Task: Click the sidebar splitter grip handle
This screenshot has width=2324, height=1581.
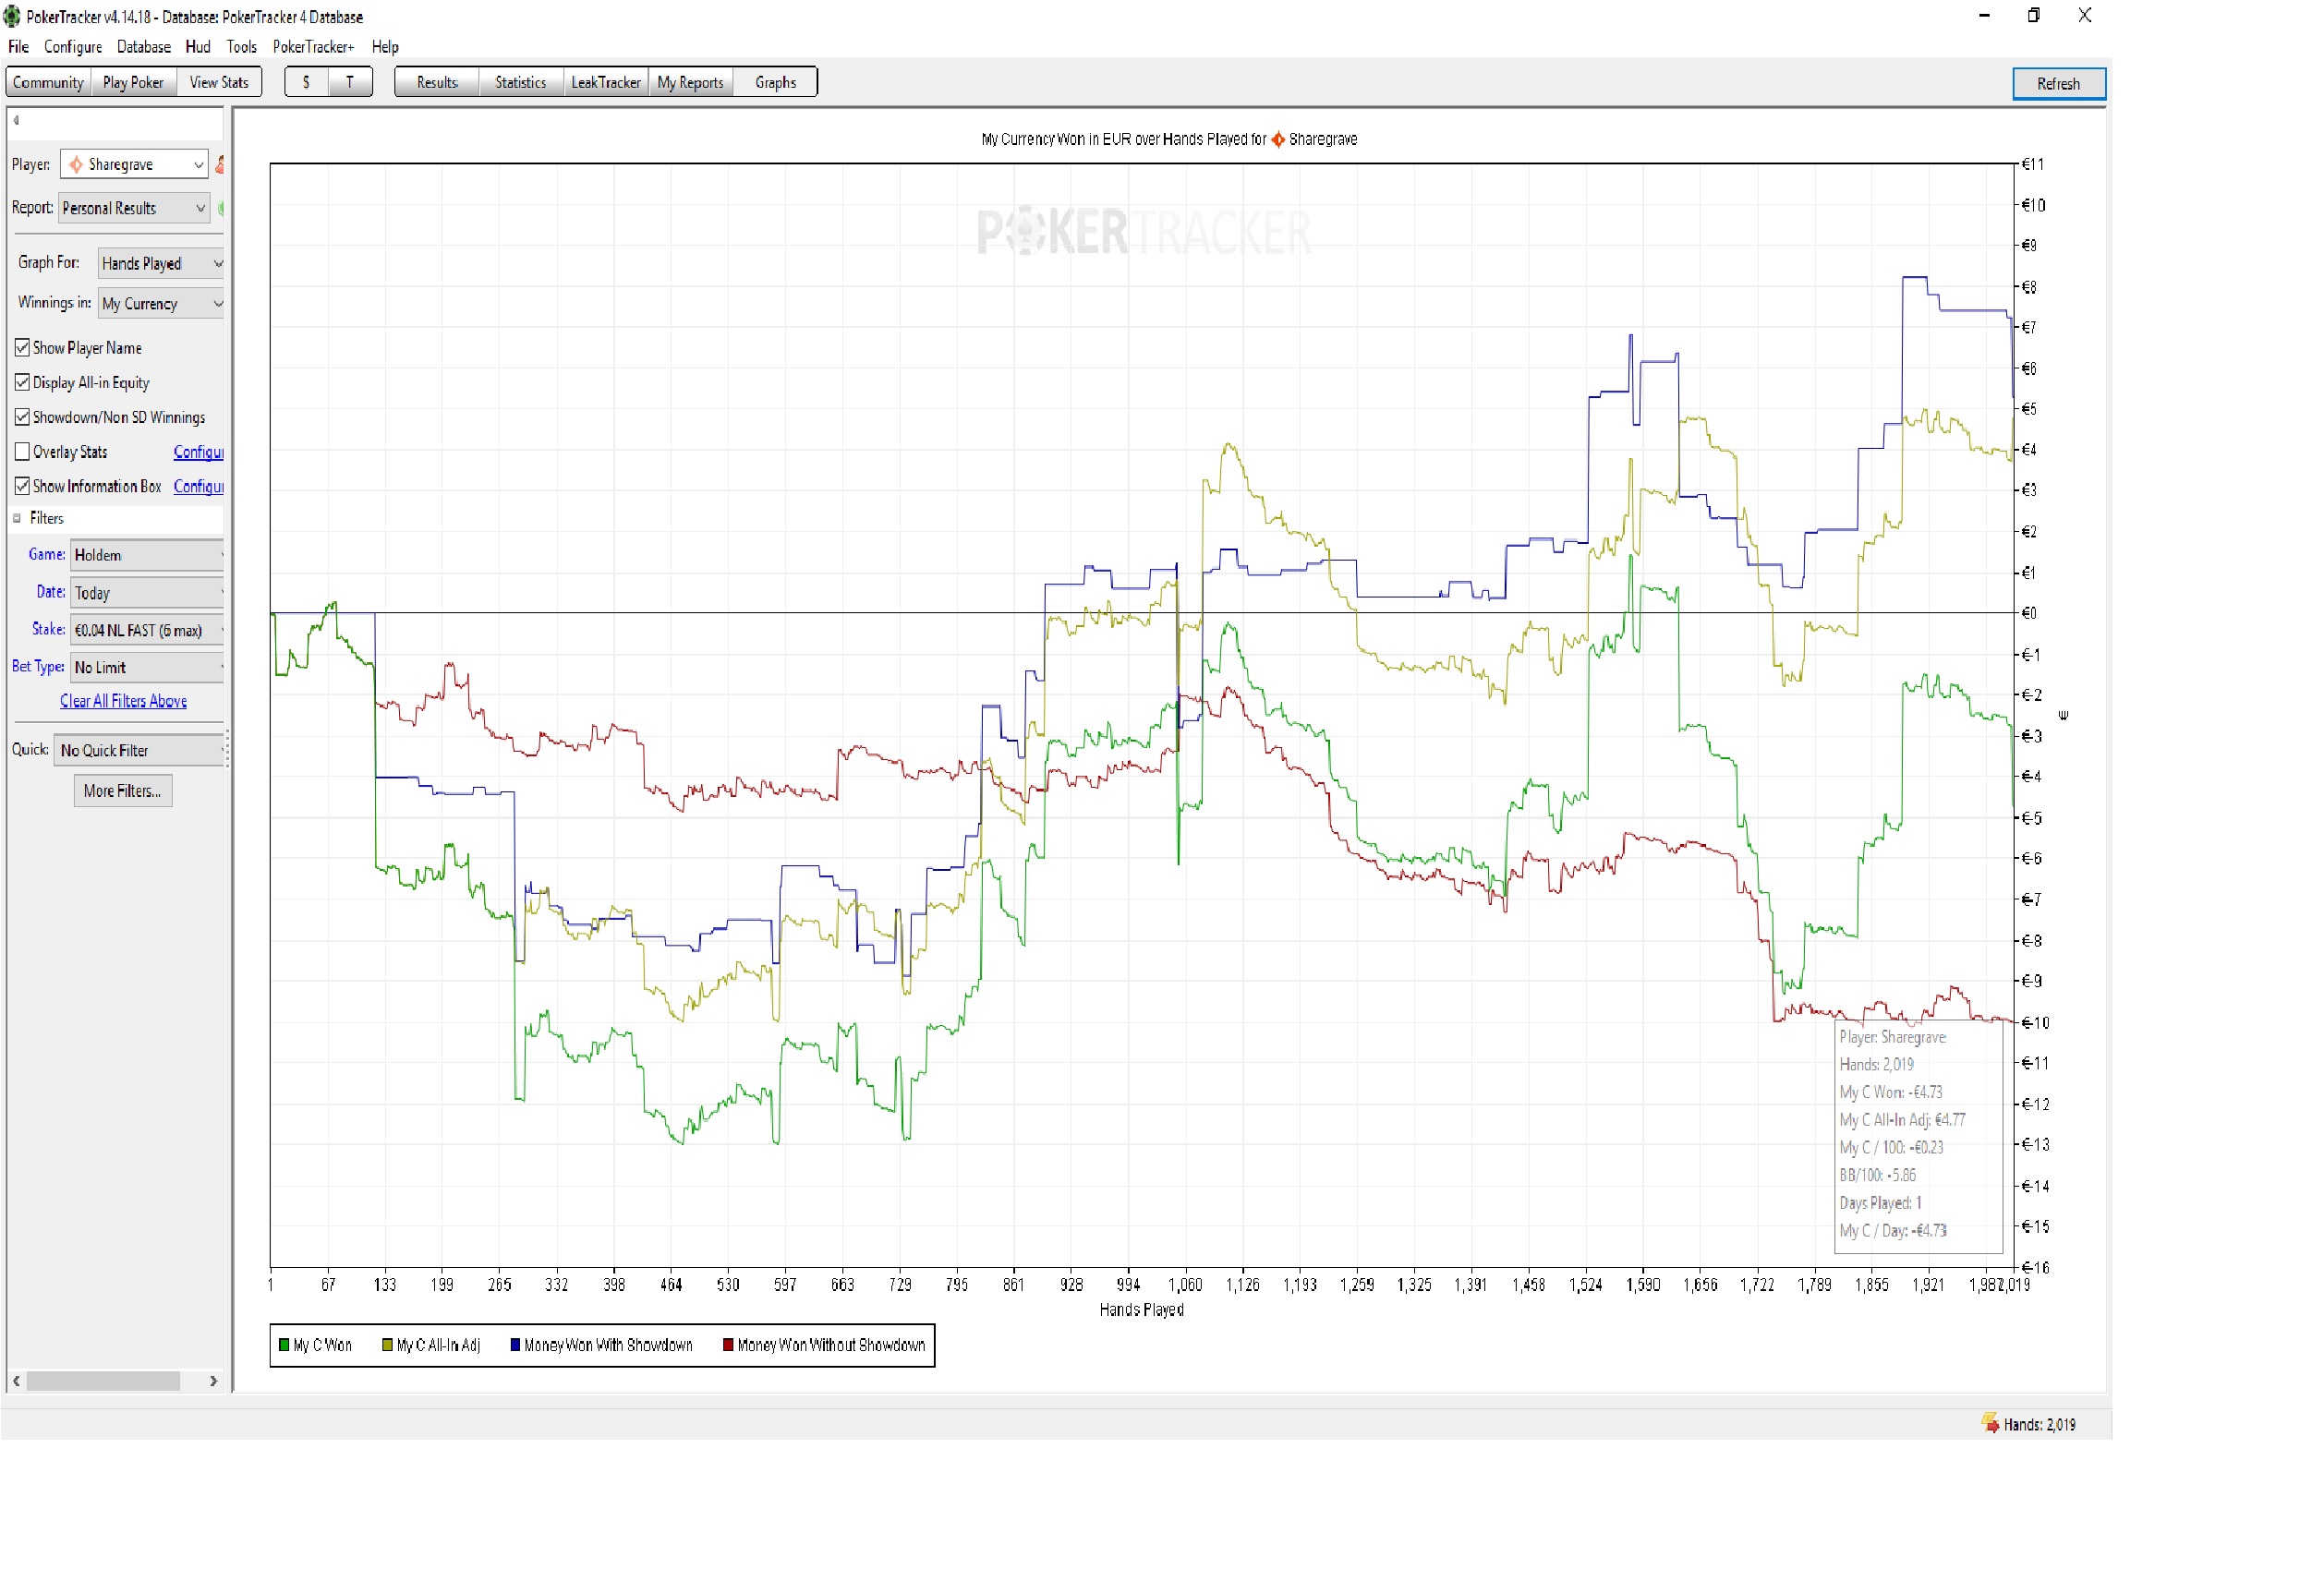Action: pos(228,747)
